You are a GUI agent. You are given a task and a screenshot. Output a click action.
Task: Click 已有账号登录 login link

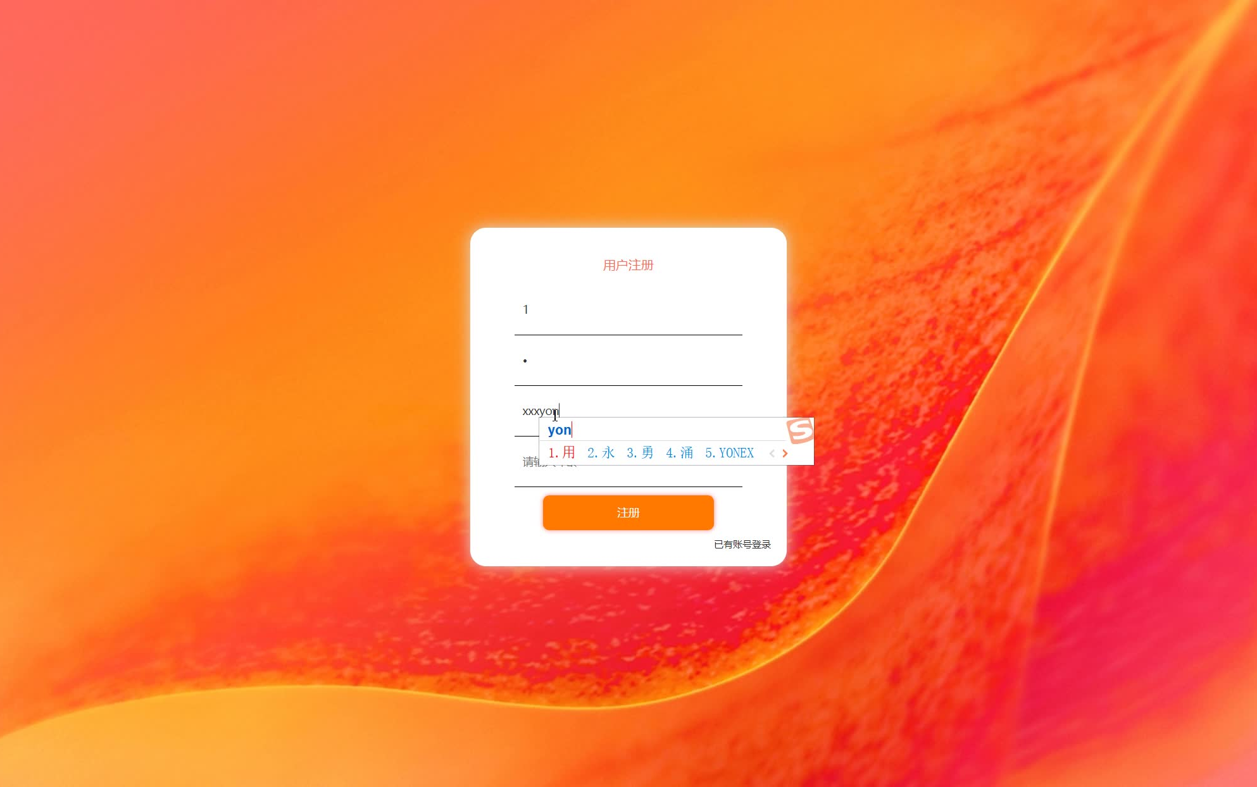[742, 544]
